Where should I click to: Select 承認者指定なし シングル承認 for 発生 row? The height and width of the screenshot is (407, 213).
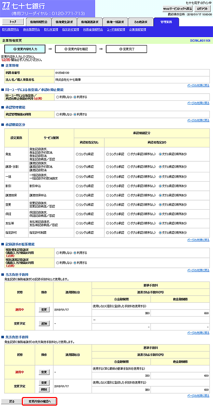77,154
